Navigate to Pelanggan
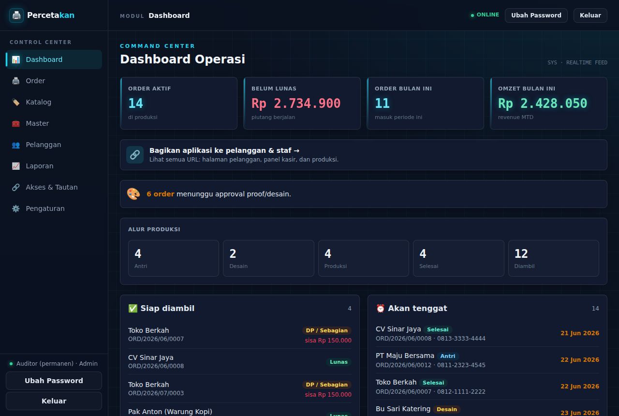Screen dimensions: 619x416 tap(54, 145)
